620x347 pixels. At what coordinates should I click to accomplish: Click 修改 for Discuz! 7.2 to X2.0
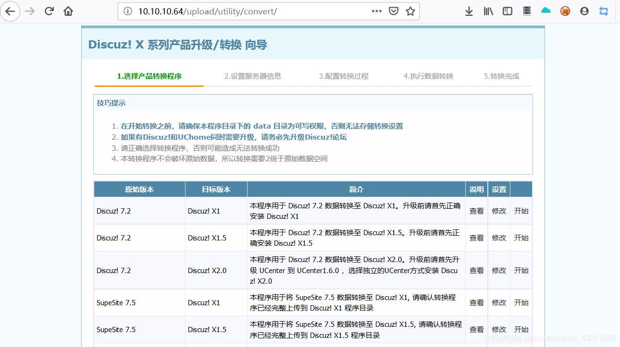click(499, 270)
